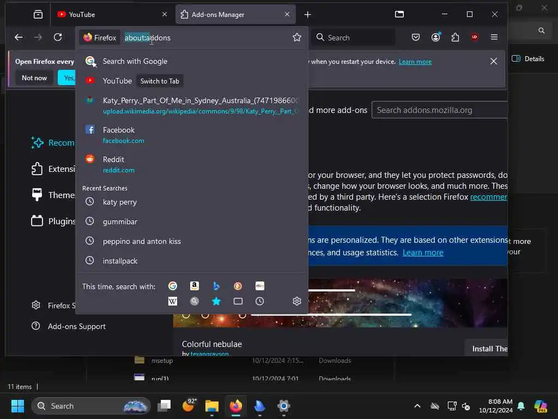Choose Search with Google suggestion
Image resolution: width=558 pixels, height=419 pixels.
[x=192, y=61]
